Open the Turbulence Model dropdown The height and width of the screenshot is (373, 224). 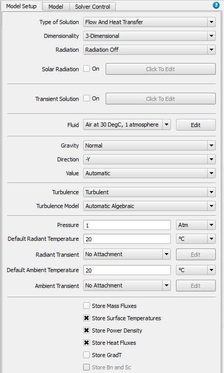pos(150,206)
